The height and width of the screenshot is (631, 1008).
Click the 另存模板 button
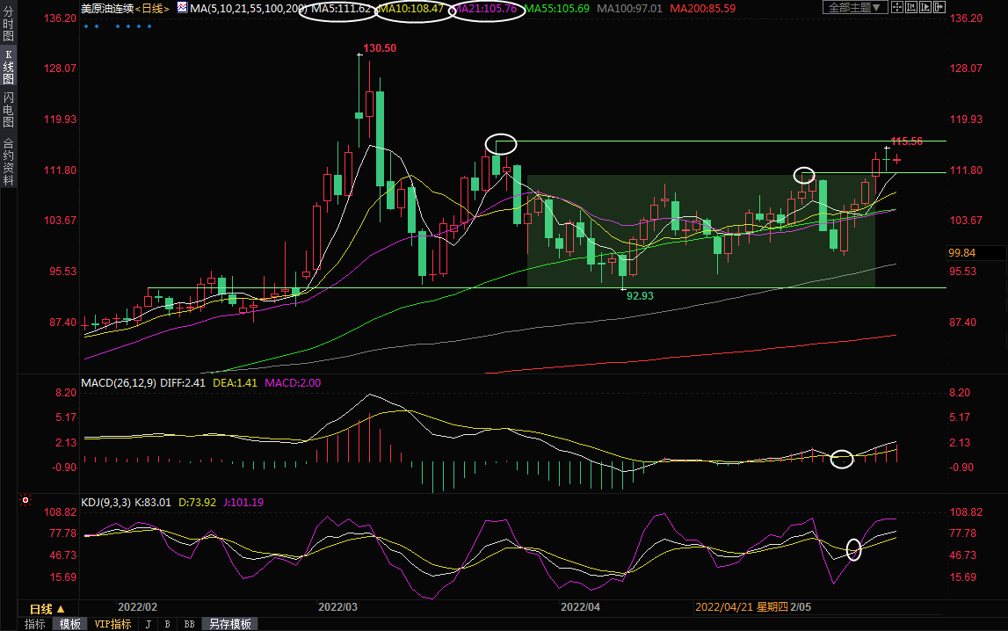pos(230,624)
